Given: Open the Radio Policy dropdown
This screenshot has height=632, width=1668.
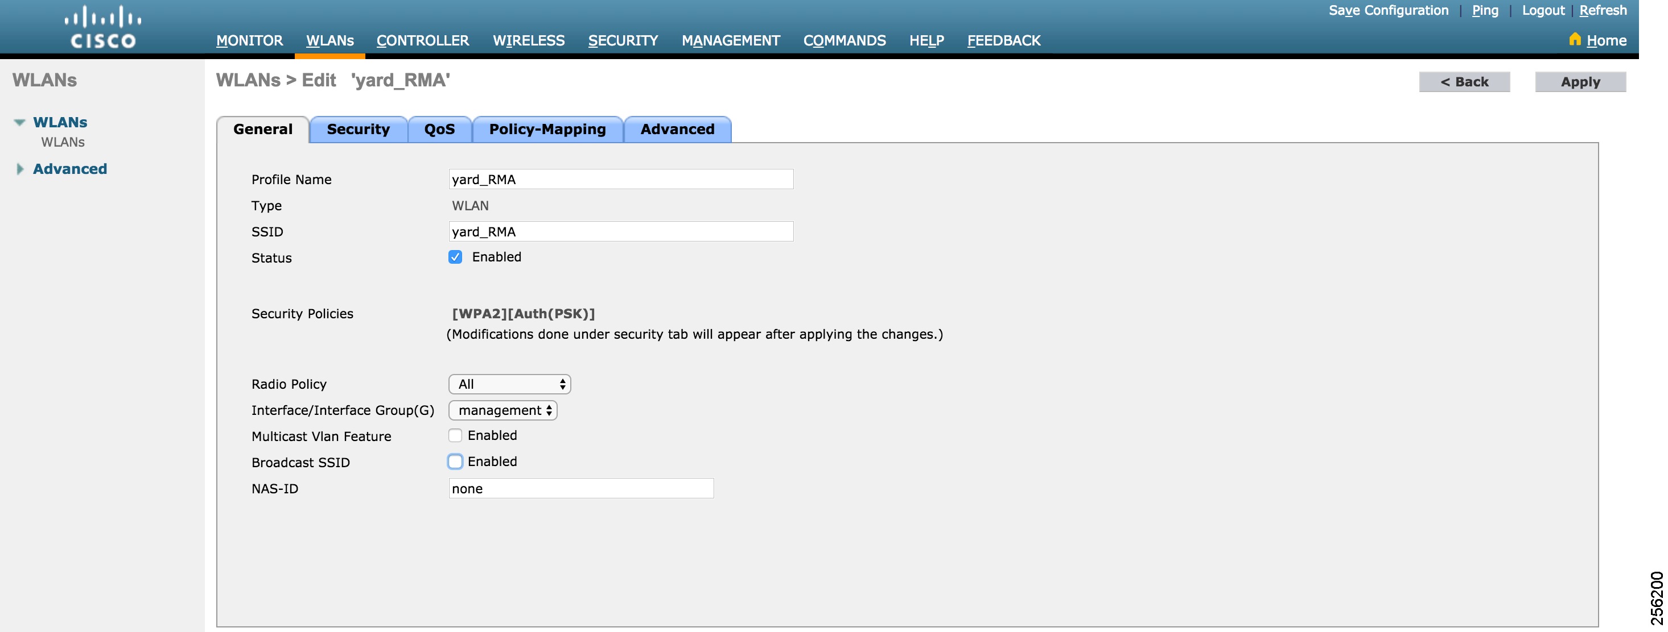Looking at the screenshot, I should (509, 384).
